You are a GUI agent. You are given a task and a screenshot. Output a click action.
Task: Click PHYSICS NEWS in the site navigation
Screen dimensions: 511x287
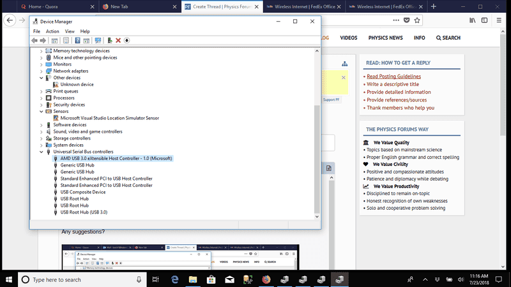coord(385,38)
